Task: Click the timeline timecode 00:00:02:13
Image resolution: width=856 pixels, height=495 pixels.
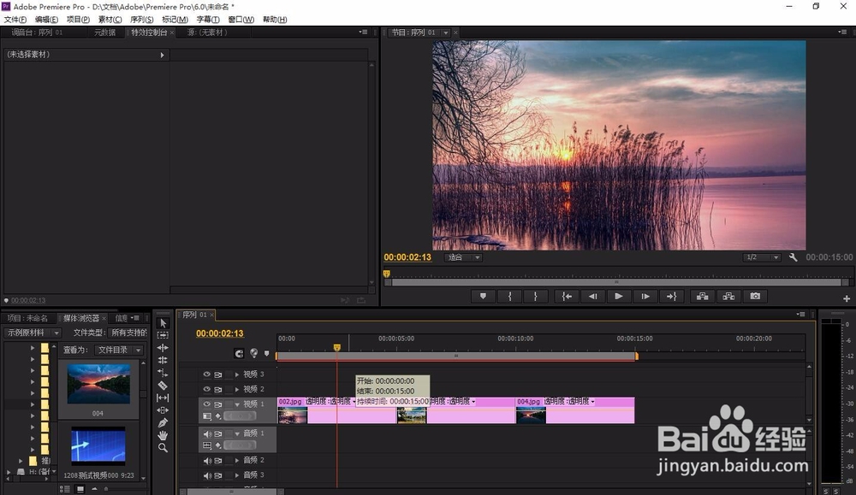Action: click(220, 333)
